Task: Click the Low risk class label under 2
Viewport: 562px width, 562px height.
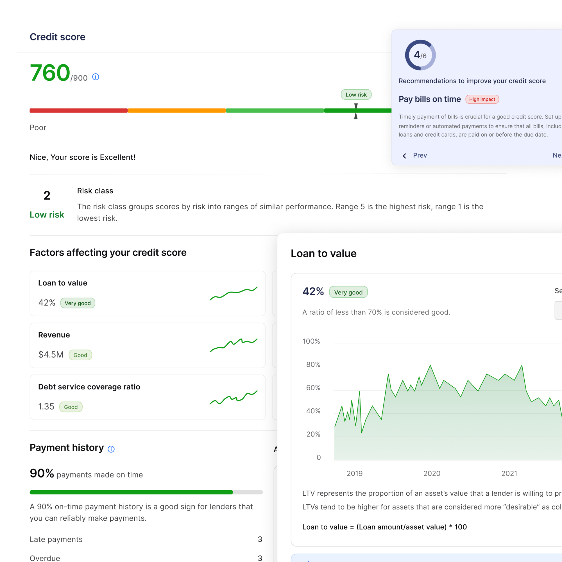Action: click(x=47, y=215)
